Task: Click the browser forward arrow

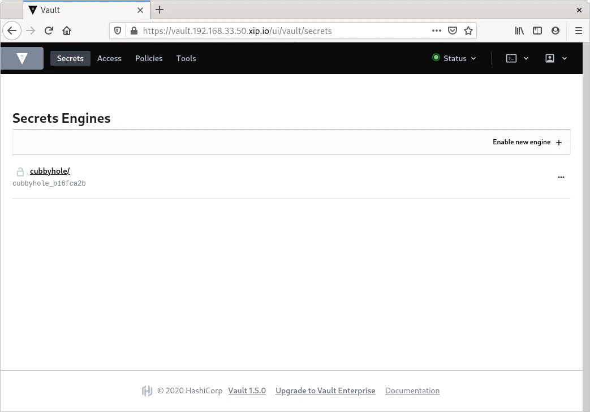Action: [x=31, y=31]
